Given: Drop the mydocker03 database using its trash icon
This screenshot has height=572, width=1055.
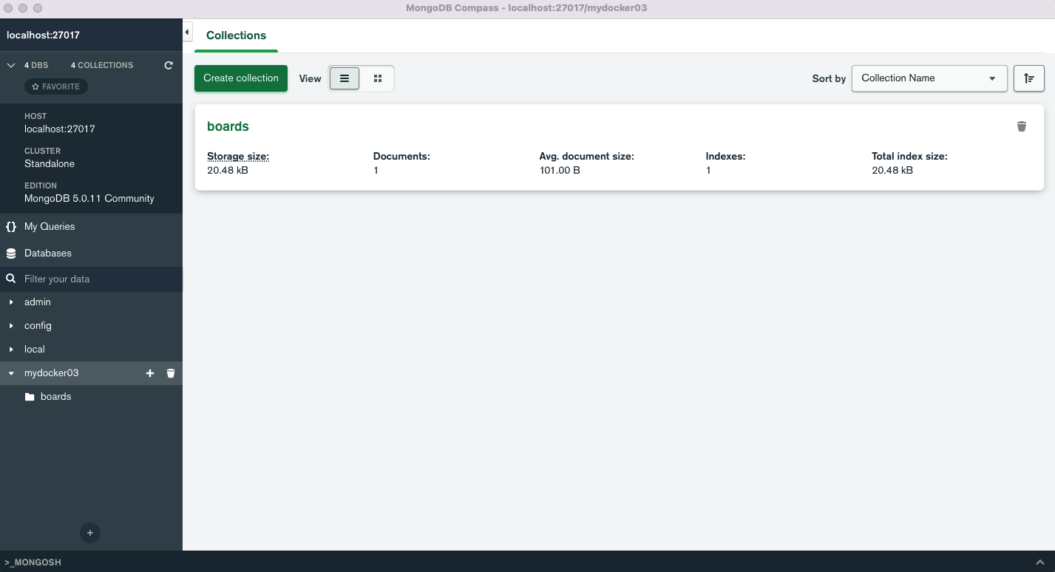Looking at the screenshot, I should click(x=171, y=373).
